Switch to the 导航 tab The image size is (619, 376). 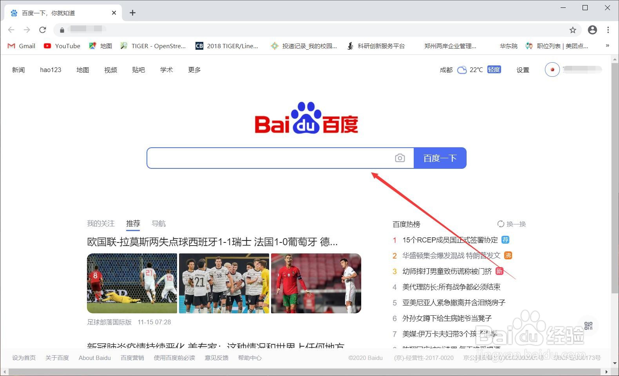[x=159, y=223]
